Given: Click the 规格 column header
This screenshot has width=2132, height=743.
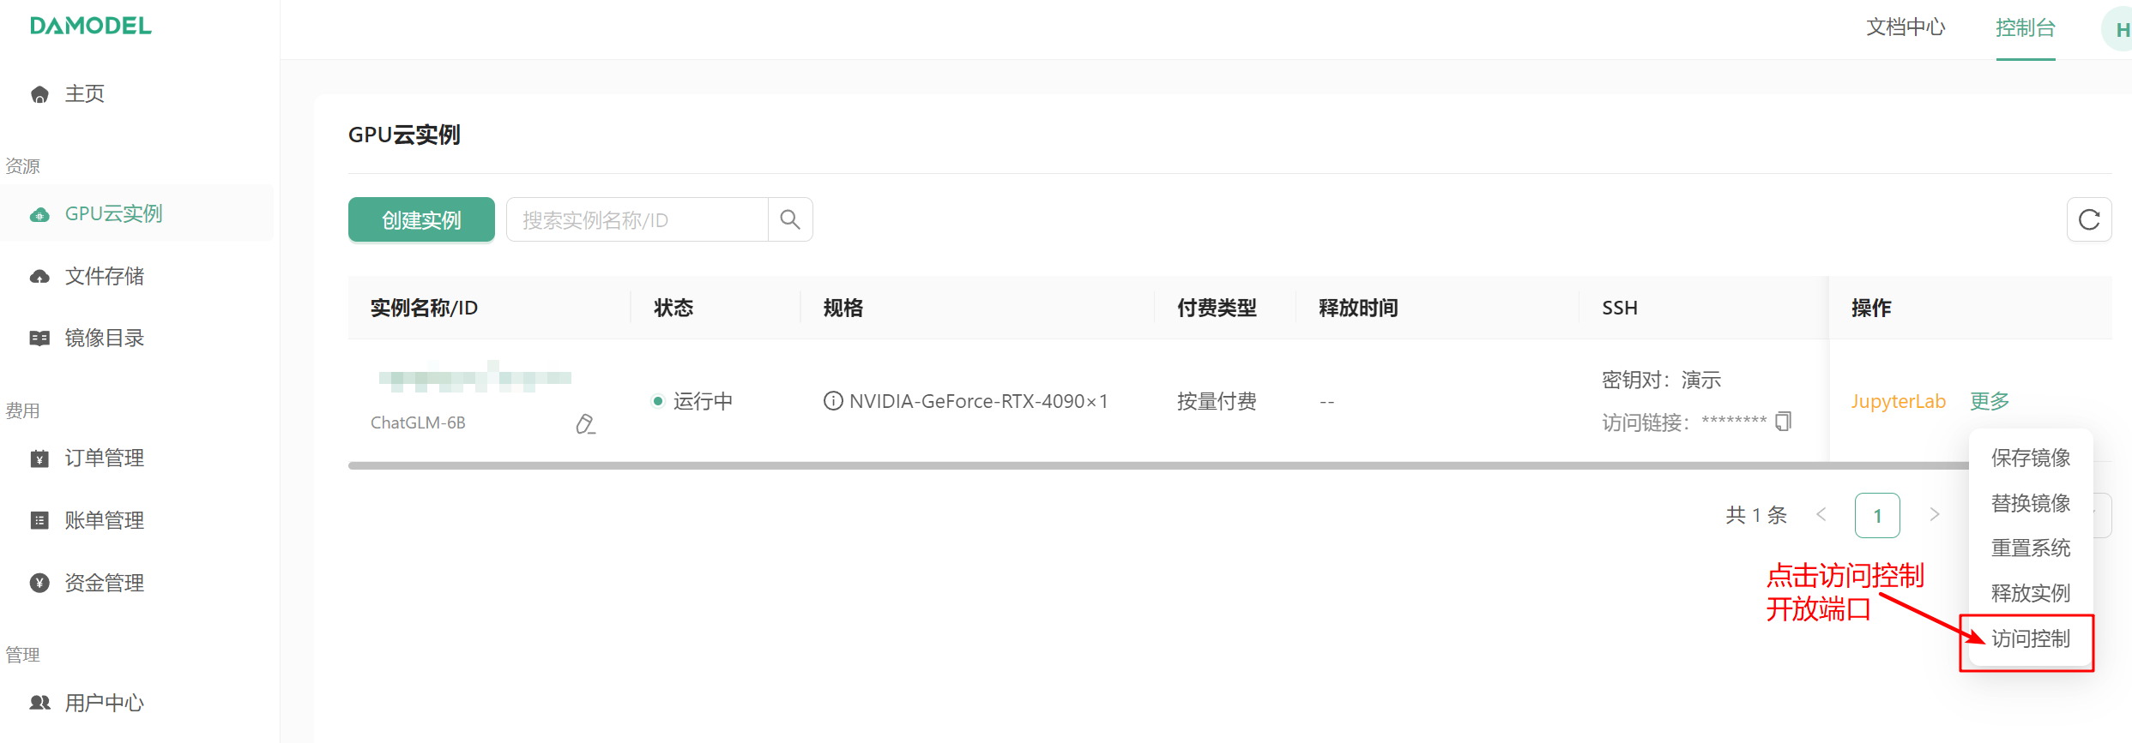Looking at the screenshot, I should pyautogui.click(x=843, y=308).
